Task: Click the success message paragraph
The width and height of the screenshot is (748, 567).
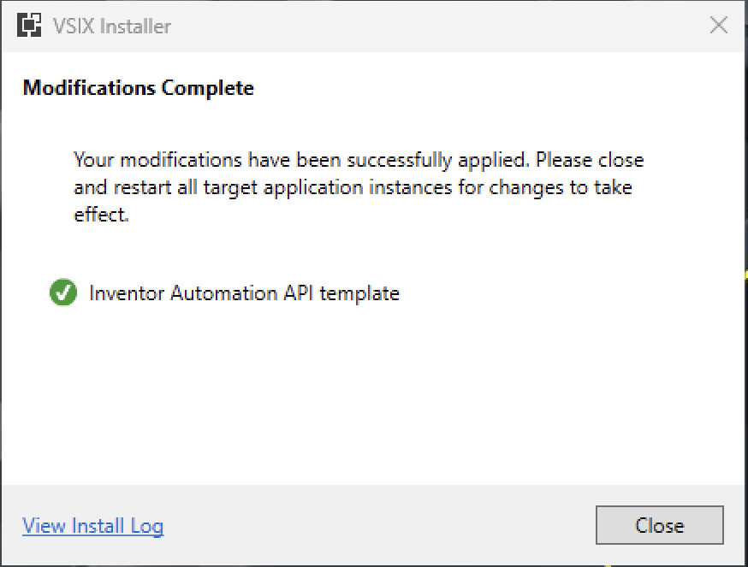Action: coord(359,186)
